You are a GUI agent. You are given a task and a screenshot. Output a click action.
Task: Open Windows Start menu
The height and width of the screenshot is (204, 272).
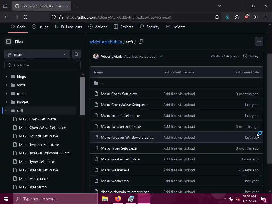(6, 199)
